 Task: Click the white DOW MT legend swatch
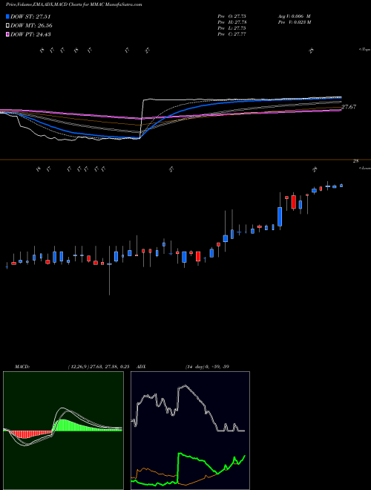pos(8,26)
